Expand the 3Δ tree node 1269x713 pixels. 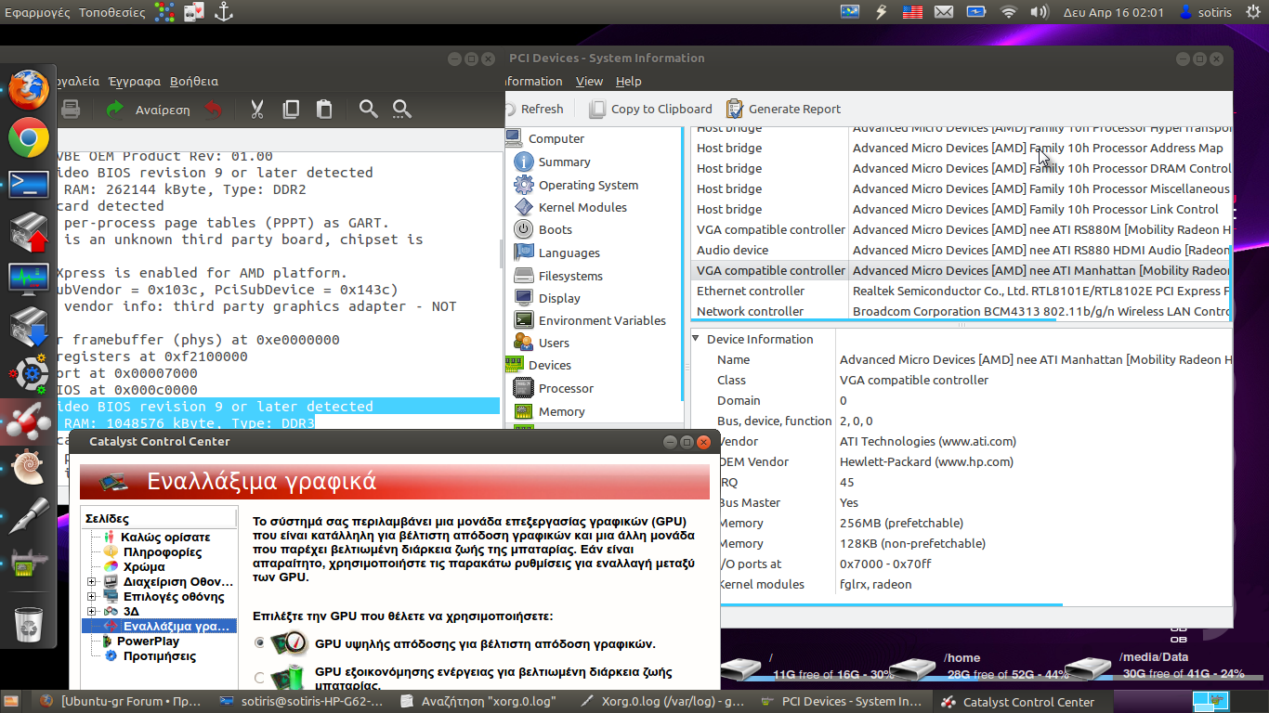point(92,612)
